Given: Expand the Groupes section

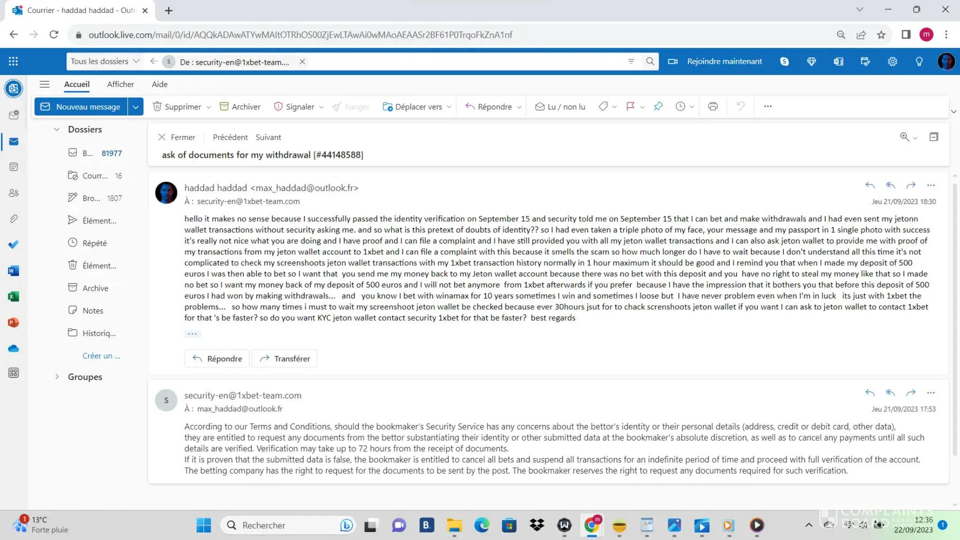Looking at the screenshot, I should 57,377.
